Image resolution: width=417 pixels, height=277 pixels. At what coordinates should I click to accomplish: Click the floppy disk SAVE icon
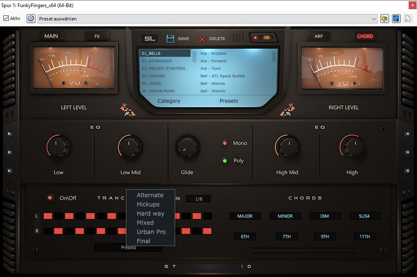[x=170, y=39]
